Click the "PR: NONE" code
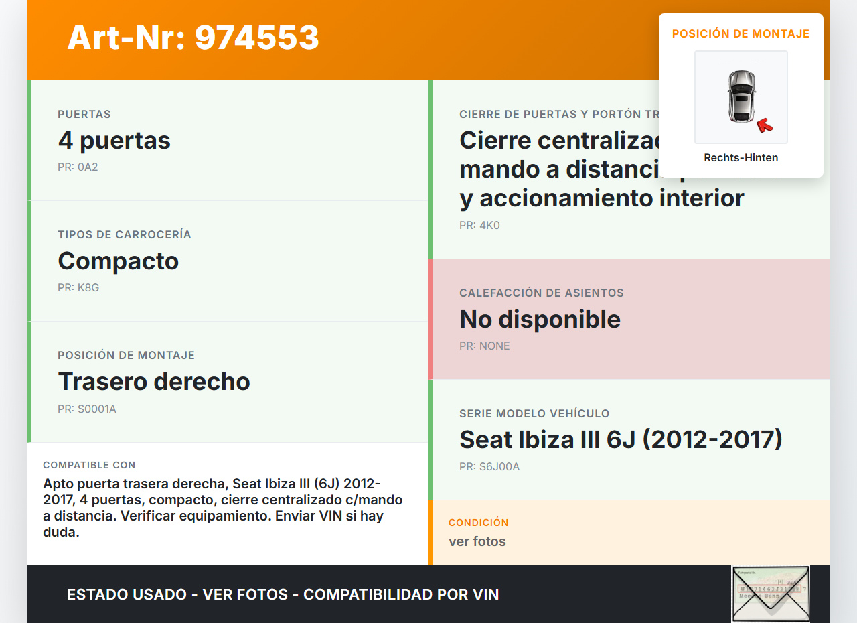The image size is (857, 623). [x=485, y=346]
